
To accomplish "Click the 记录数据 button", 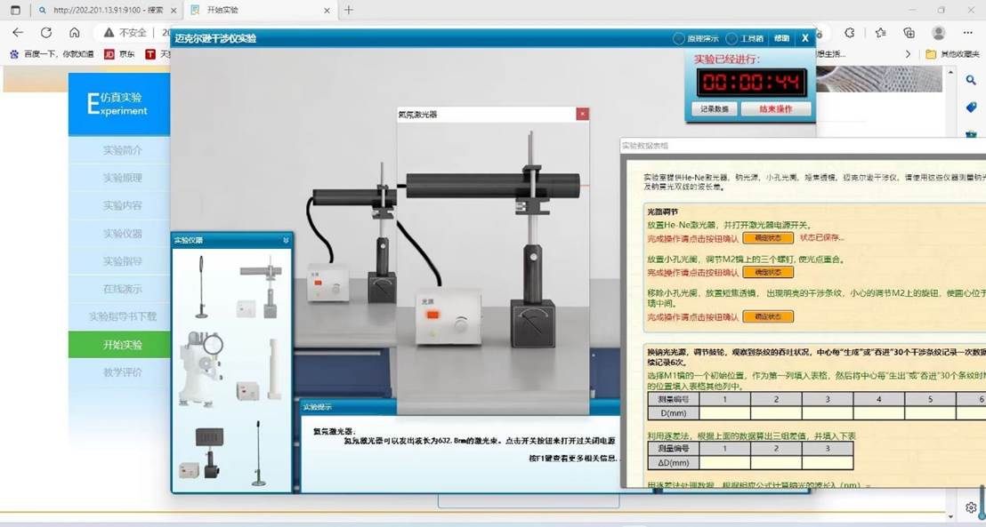I will click(714, 109).
